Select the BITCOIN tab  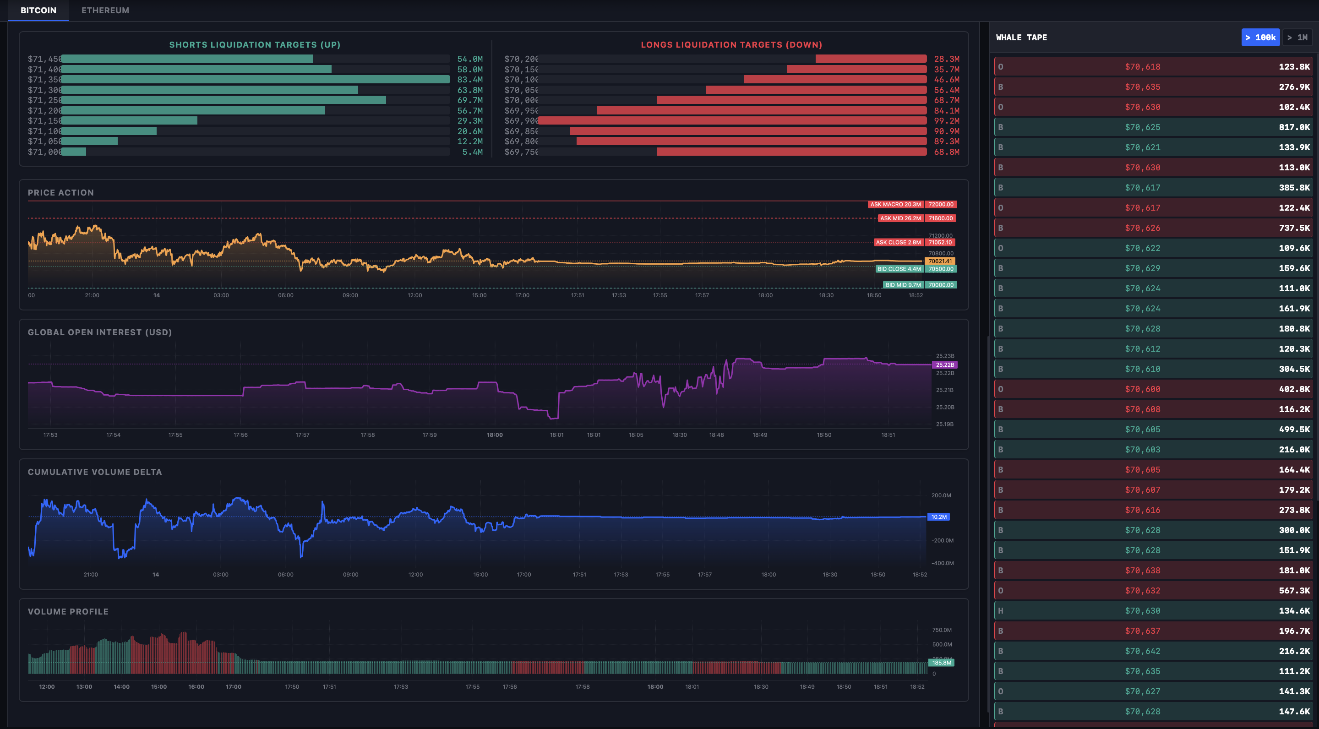tap(38, 10)
